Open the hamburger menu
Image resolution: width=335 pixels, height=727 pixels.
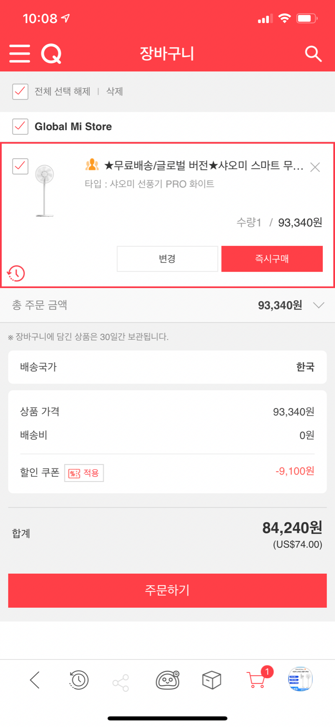point(20,53)
